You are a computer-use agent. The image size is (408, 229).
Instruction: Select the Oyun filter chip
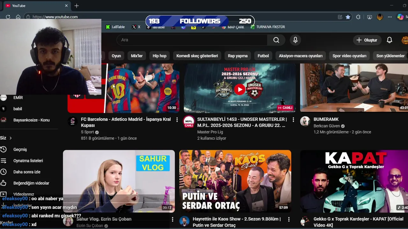click(116, 56)
